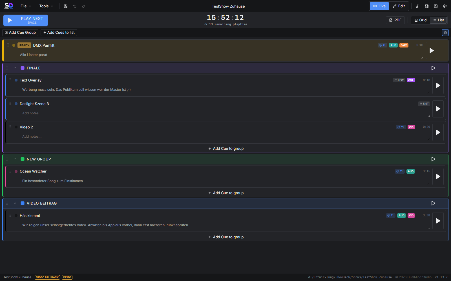The image size is (451, 281).
Task: Click the list settings gear below List button
Action: pyautogui.click(x=445, y=33)
